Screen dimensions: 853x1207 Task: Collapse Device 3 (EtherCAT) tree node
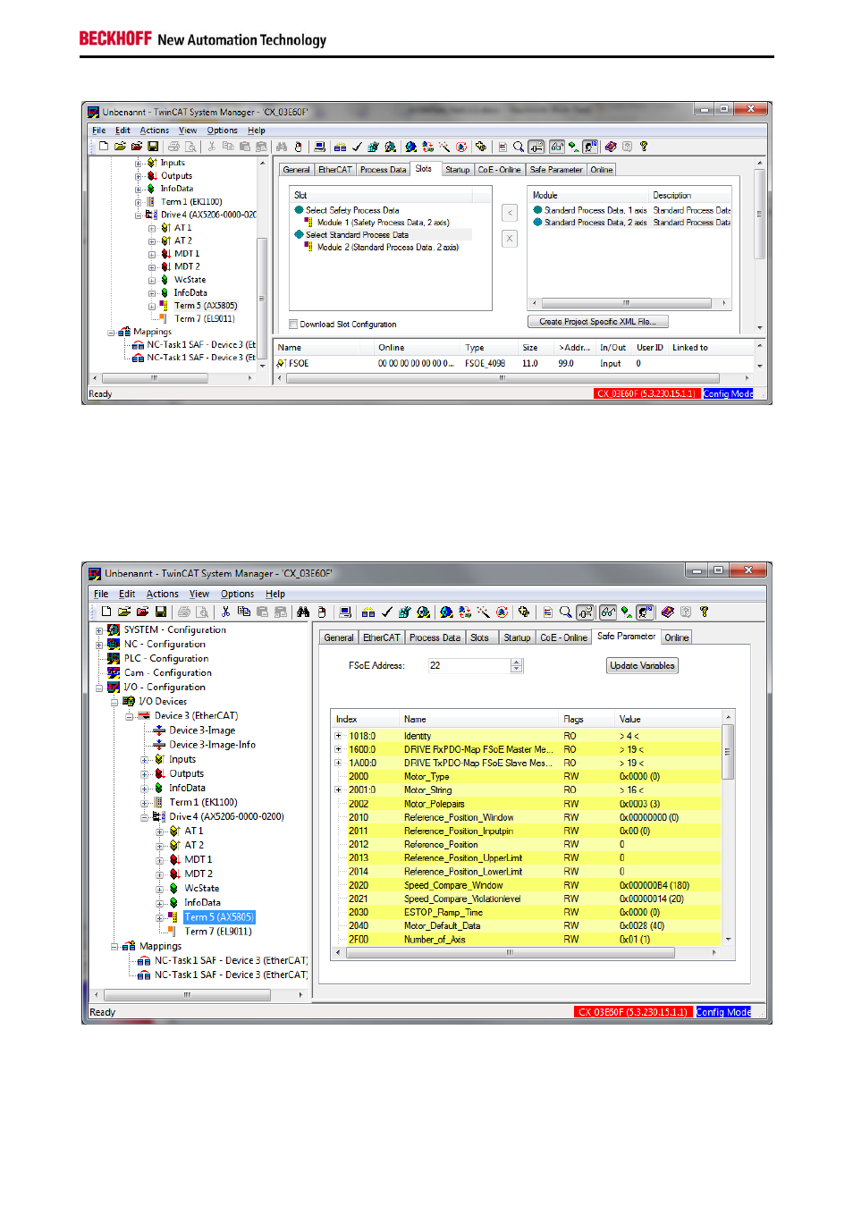(129, 716)
